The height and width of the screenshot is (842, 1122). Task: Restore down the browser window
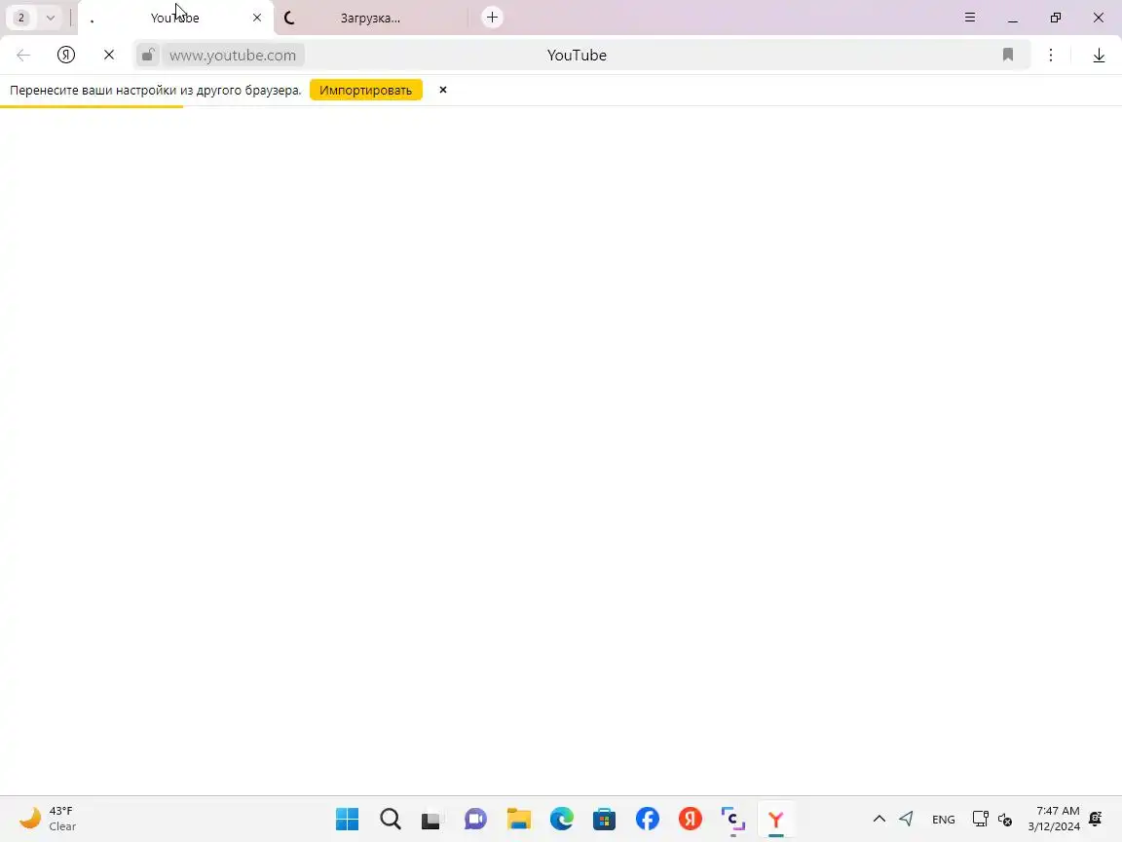pos(1056,18)
